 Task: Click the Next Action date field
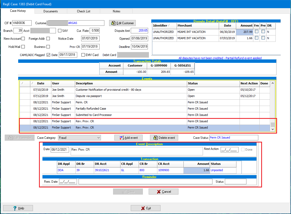[x=230, y=150]
